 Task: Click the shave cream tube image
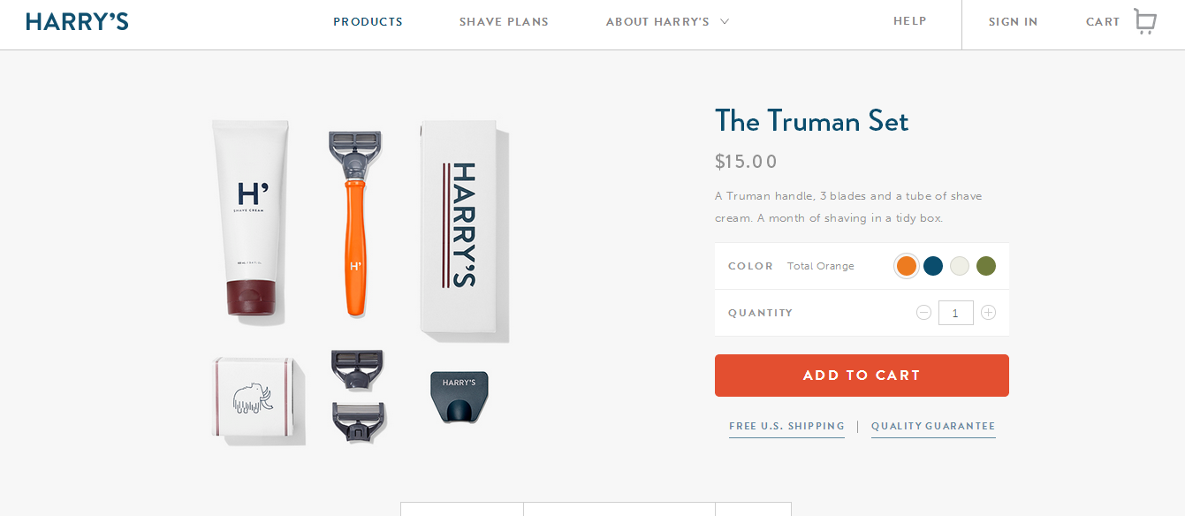click(250, 218)
